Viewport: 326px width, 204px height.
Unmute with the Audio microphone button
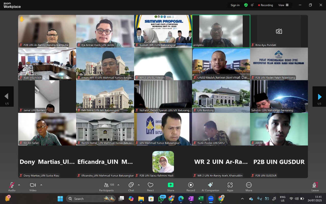coord(12,187)
